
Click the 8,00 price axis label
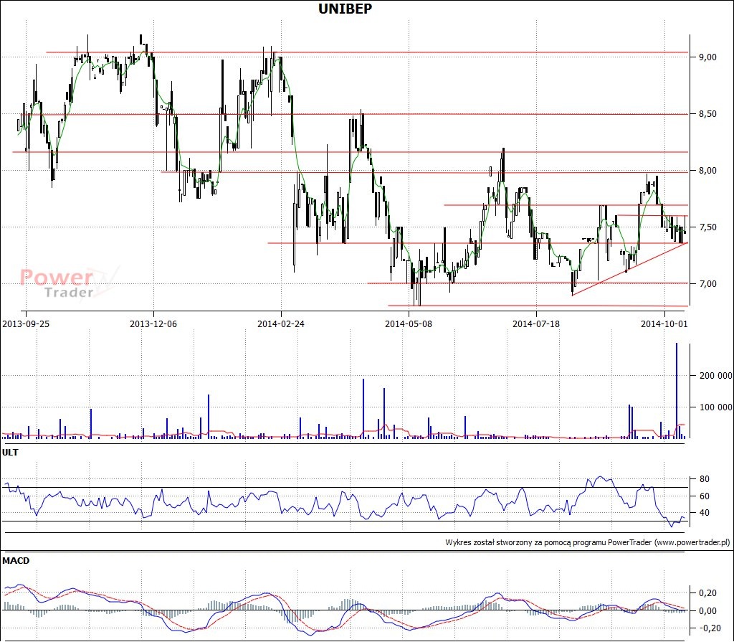pos(707,171)
